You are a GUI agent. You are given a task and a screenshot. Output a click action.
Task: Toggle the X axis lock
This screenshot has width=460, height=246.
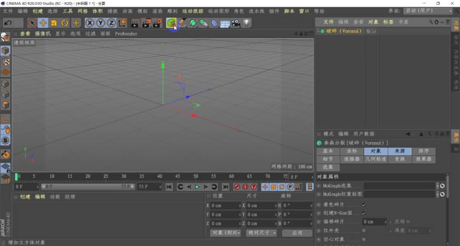point(90,23)
